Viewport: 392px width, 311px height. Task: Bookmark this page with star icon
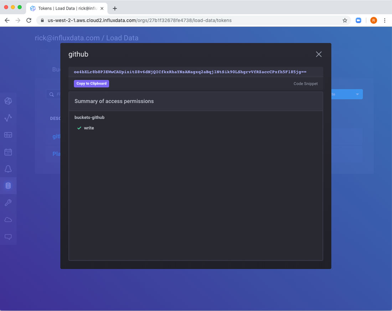click(345, 20)
